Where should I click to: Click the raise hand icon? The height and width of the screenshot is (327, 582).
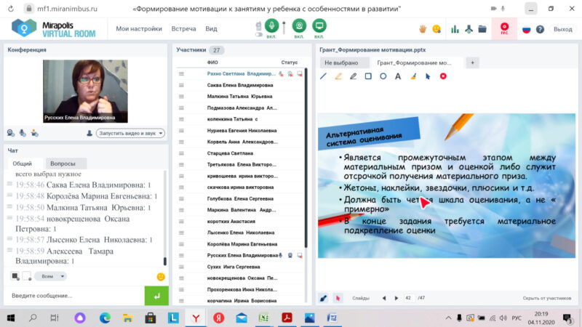pyautogui.click(x=423, y=29)
